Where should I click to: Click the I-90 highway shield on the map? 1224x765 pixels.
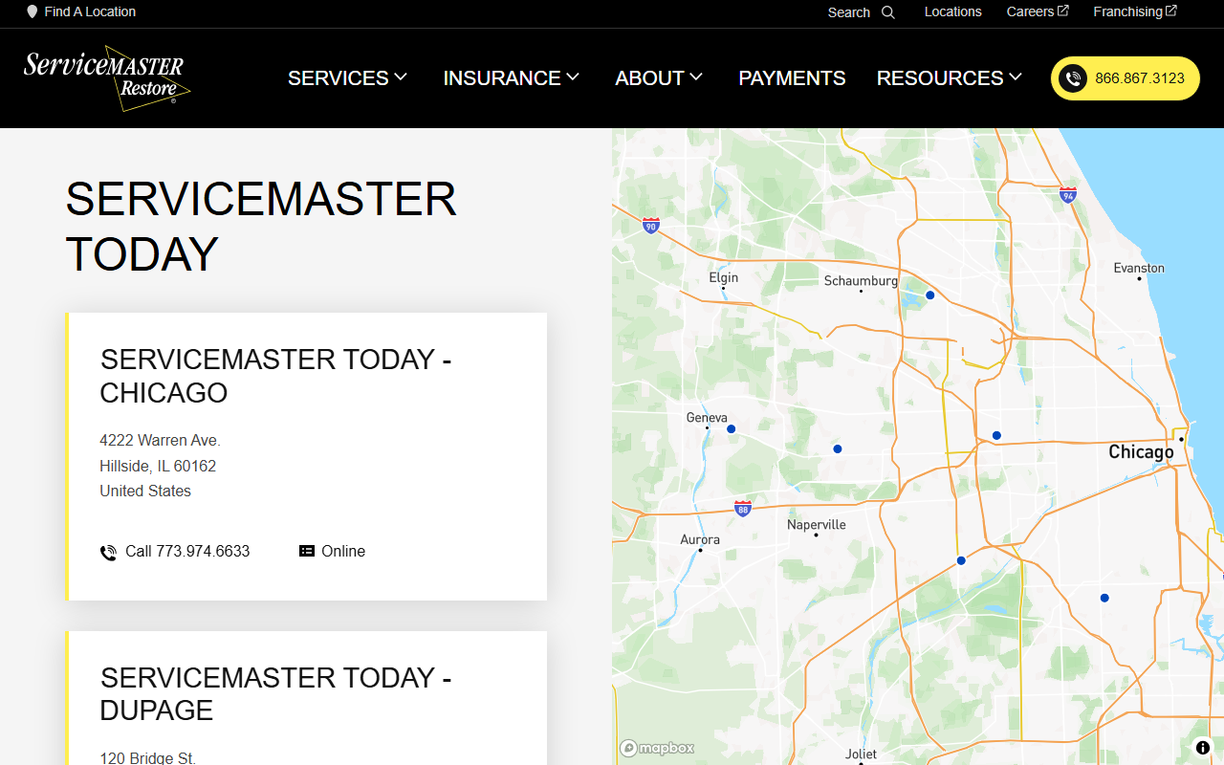(x=651, y=226)
